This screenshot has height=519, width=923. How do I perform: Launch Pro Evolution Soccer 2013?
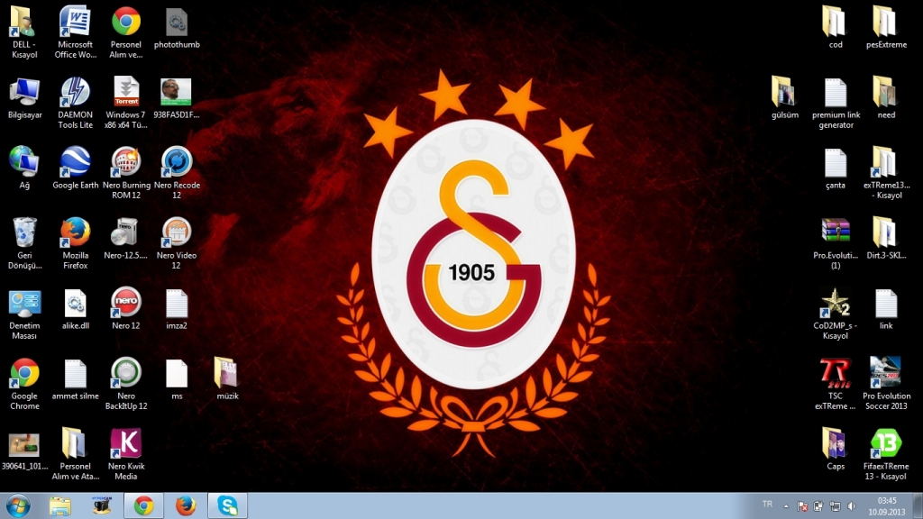click(x=886, y=384)
